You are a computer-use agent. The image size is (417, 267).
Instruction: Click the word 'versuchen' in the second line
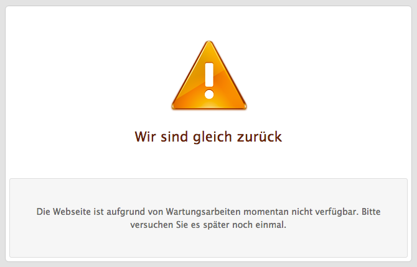click(x=152, y=225)
